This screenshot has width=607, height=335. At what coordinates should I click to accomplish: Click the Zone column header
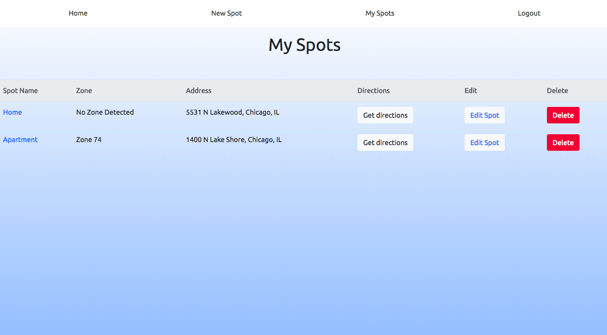[x=84, y=90]
